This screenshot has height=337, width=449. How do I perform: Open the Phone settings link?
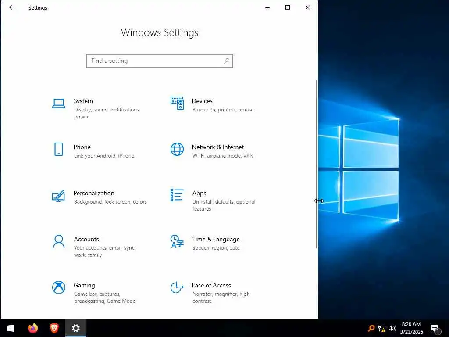click(82, 147)
